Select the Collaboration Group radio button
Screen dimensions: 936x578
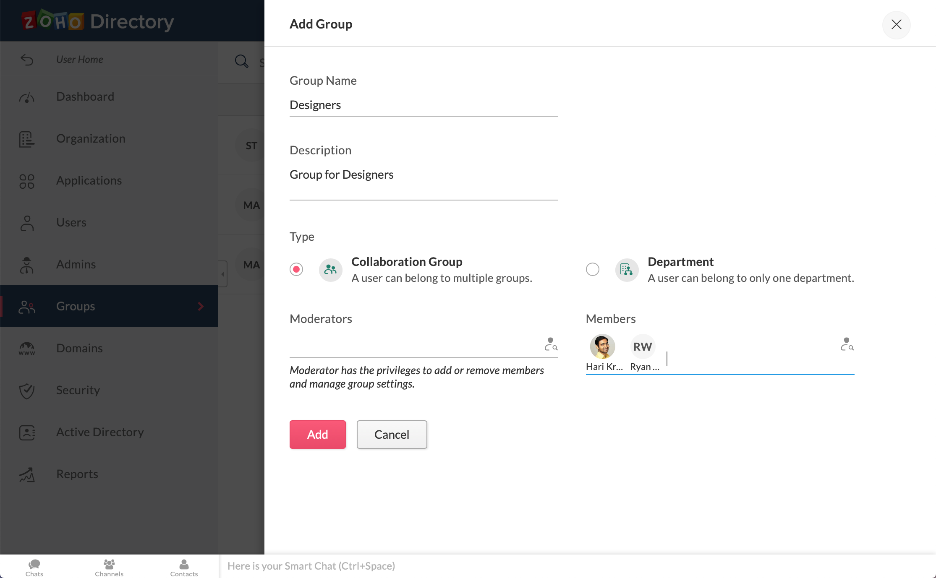tap(296, 269)
